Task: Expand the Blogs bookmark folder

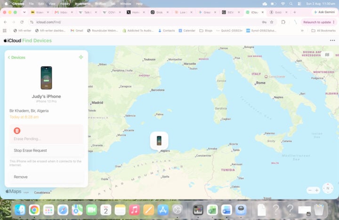Action: pyautogui.click(x=206, y=31)
